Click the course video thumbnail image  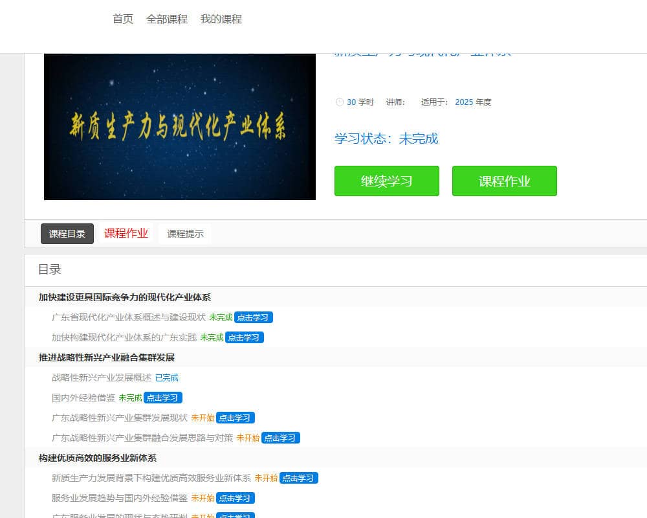pos(180,127)
